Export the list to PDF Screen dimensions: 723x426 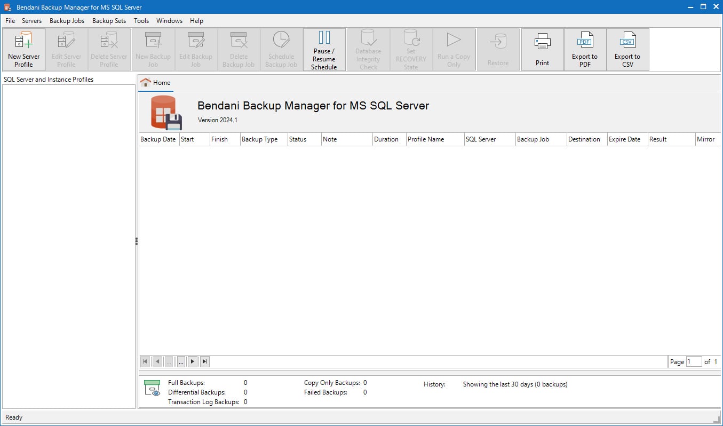[585, 50]
